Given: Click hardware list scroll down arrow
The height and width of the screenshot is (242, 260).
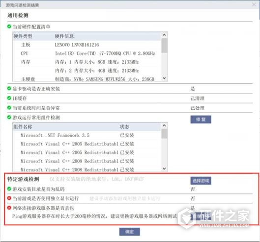Looking at the screenshot, I should (x=164, y=78).
